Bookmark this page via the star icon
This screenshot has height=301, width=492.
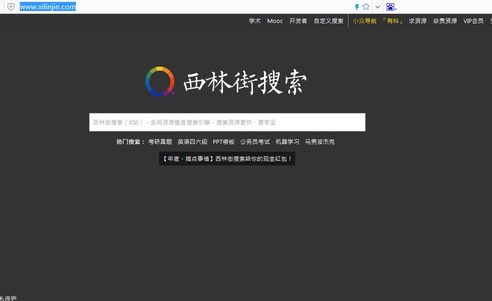[x=366, y=6]
